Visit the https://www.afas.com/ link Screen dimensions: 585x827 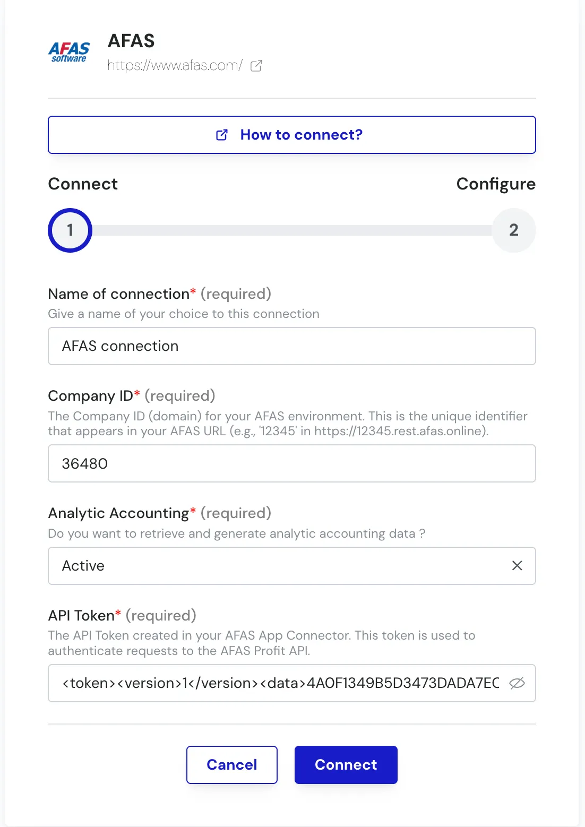pos(175,66)
